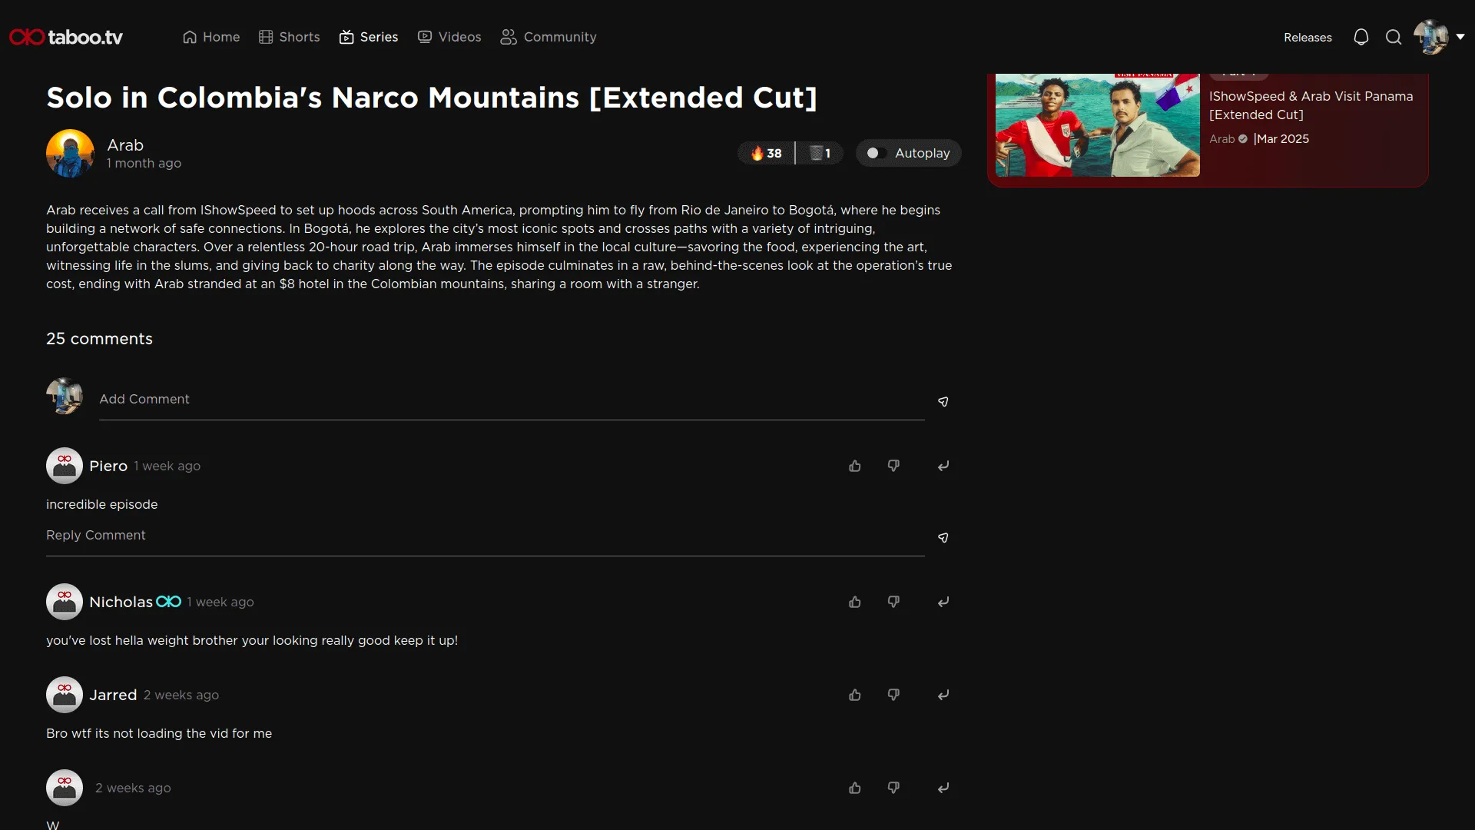This screenshot has width=1475, height=830.
Task: Click the trash reaction with 1 count
Action: pyautogui.click(x=820, y=153)
